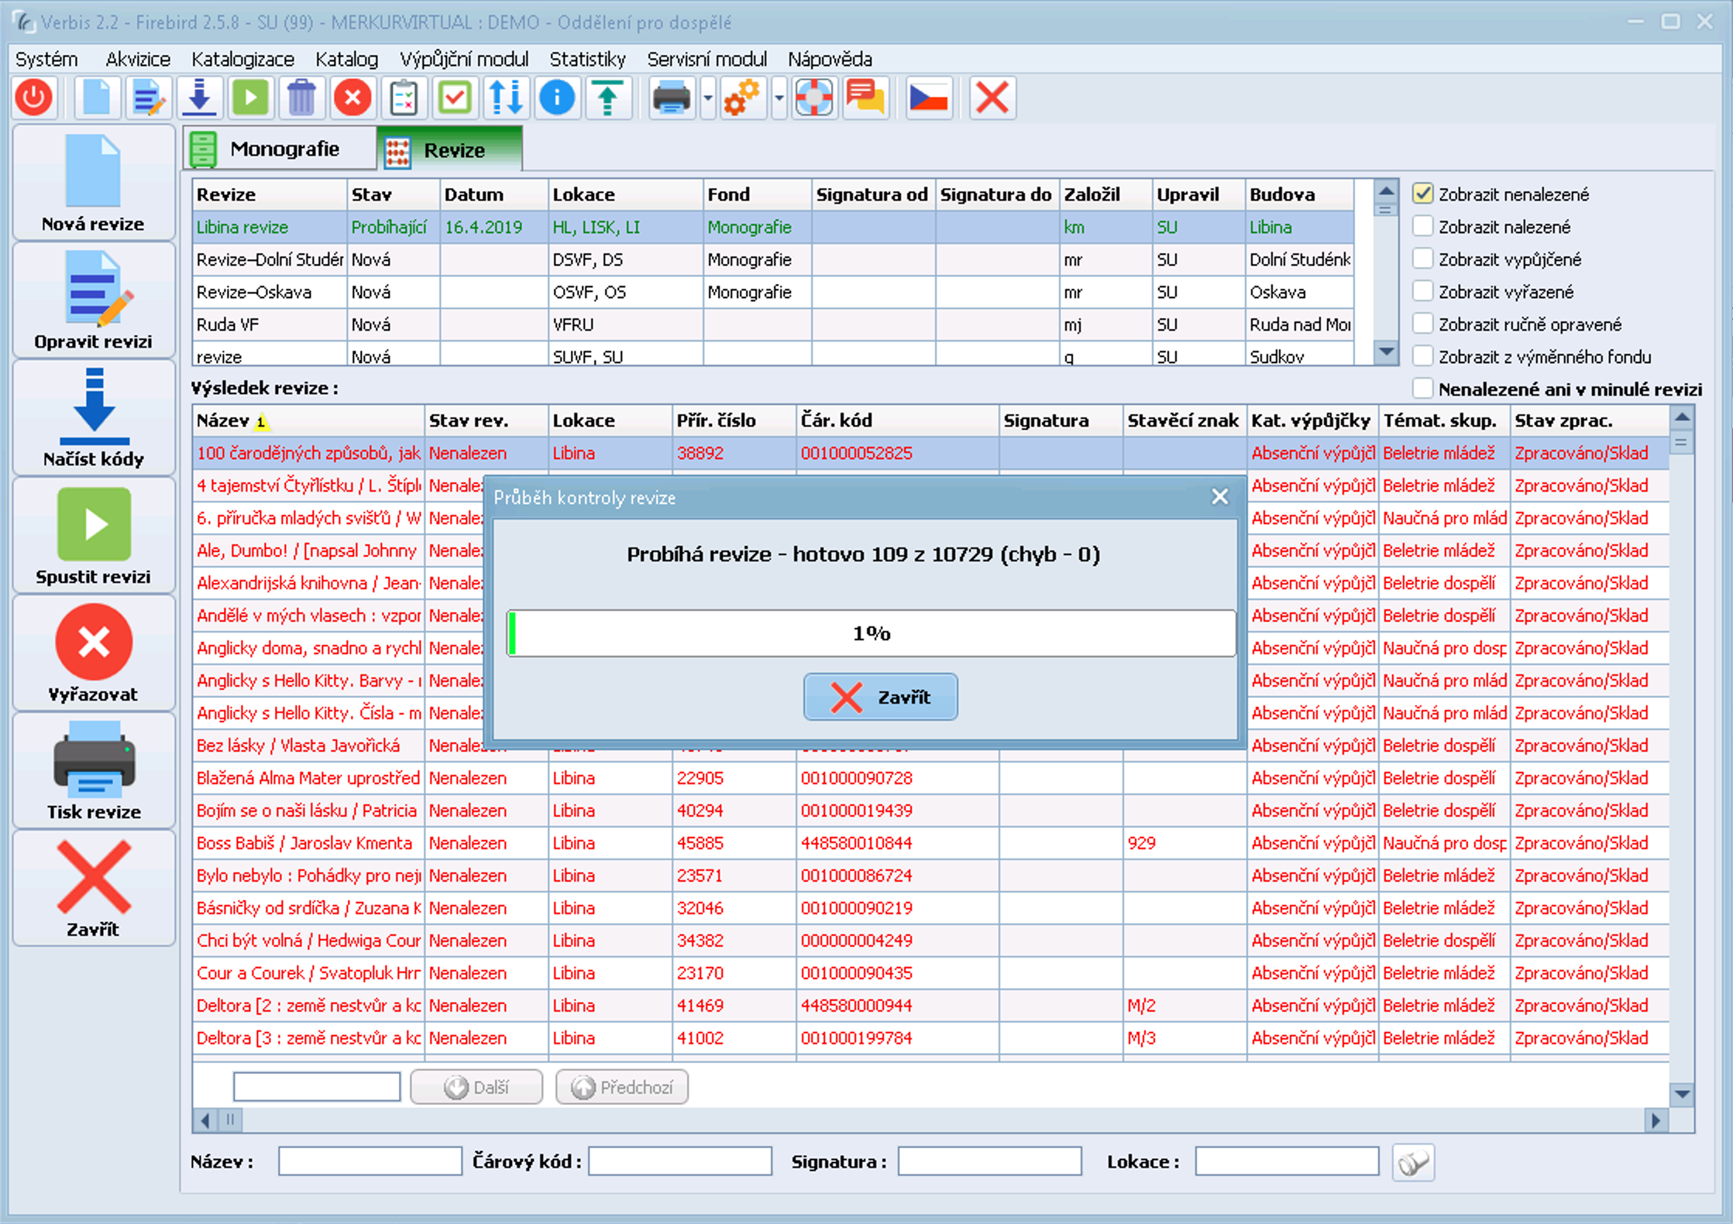Open the Akvizice menu
The width and height of the screenshot is (1733, 1224).
[138, 60]
